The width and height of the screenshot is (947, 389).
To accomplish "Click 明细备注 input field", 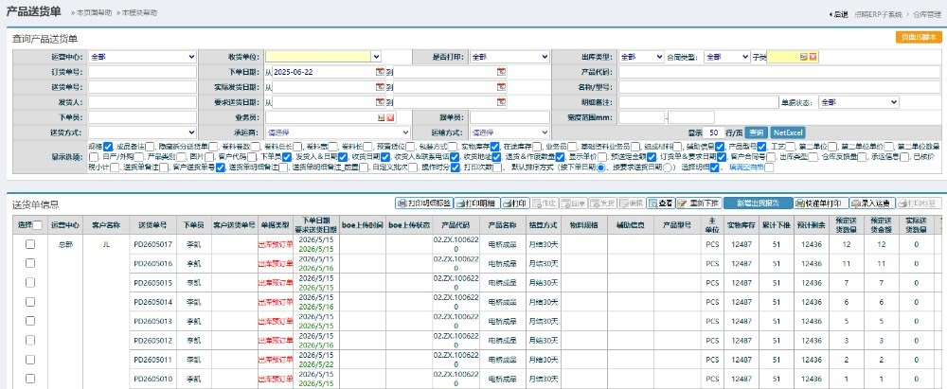I will (x=698, y=102).
